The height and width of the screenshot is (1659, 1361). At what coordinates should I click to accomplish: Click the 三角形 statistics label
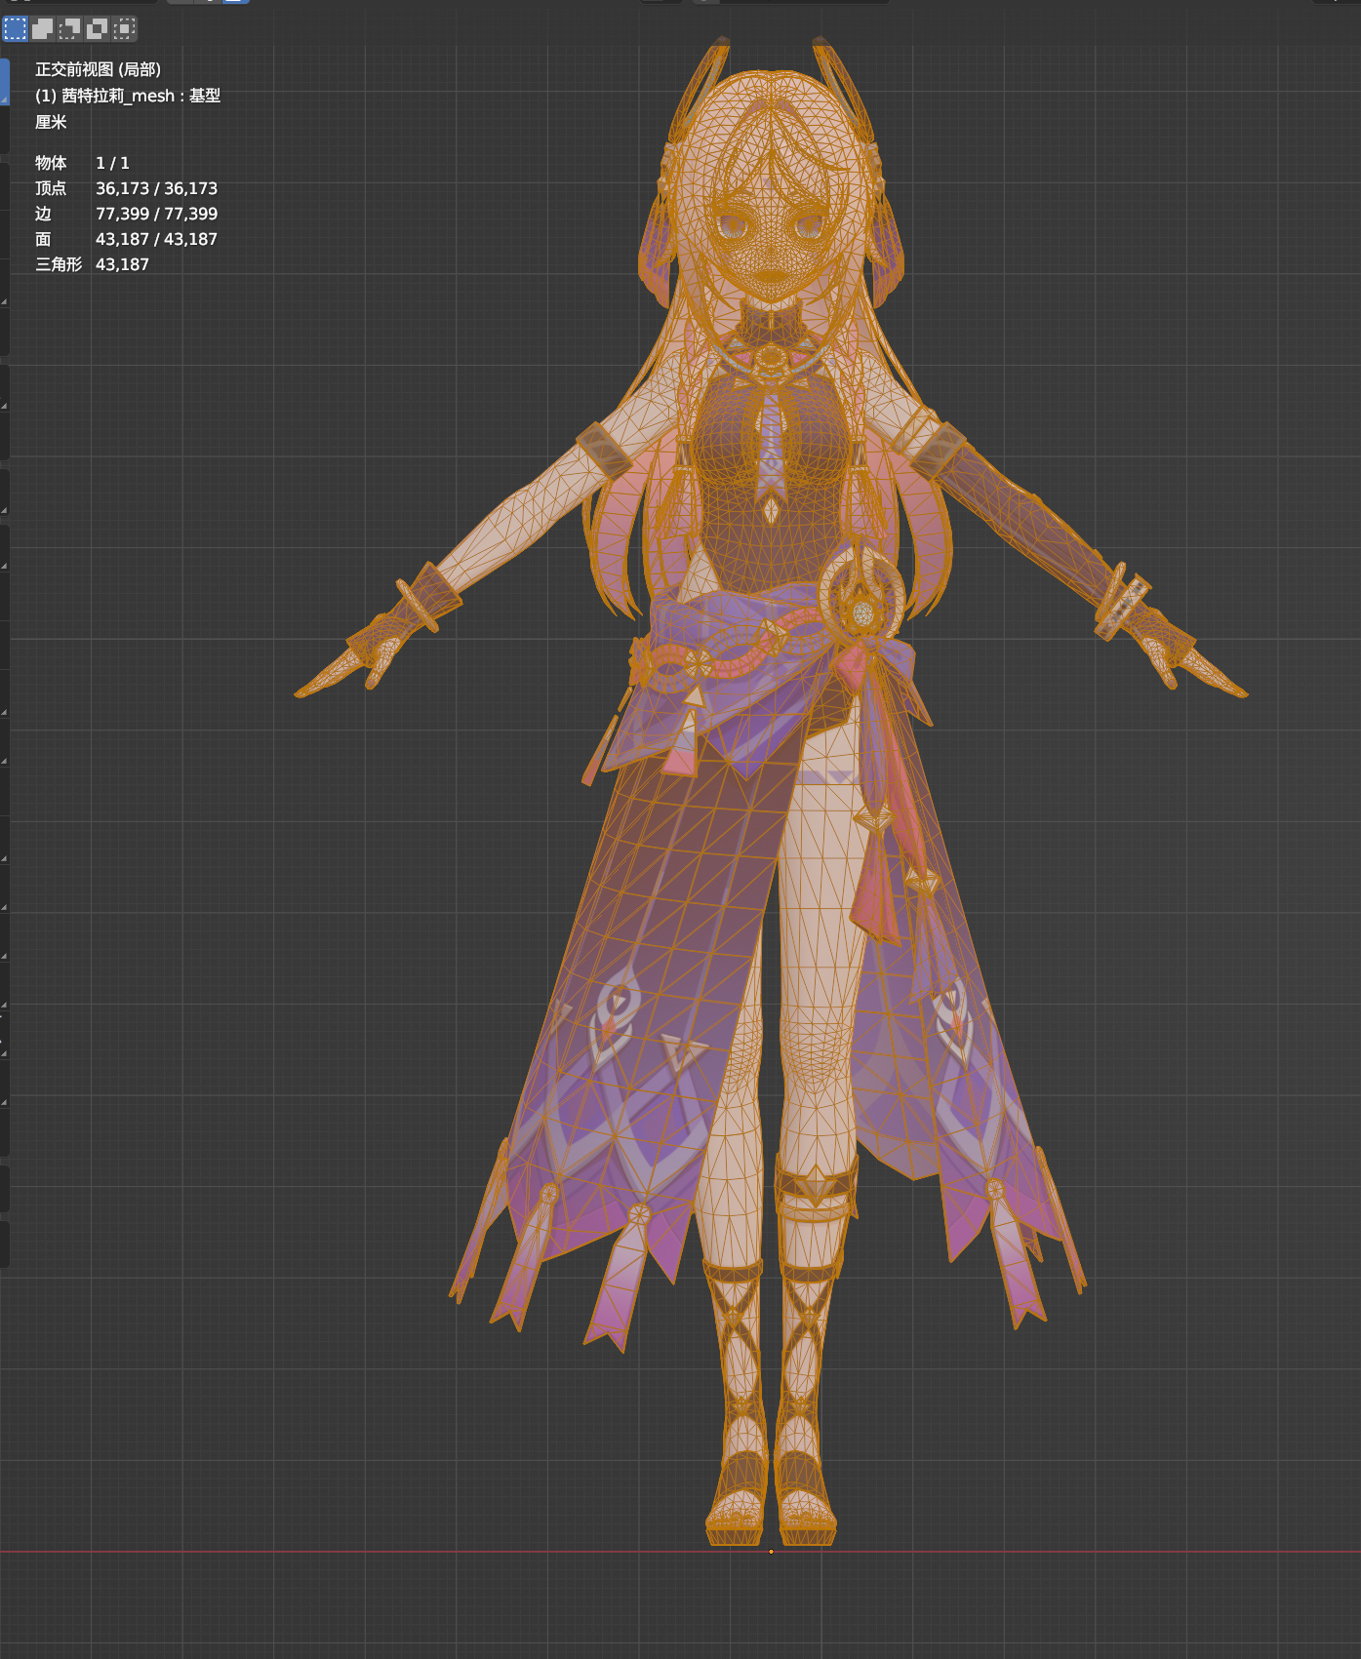tap(59, 264)
